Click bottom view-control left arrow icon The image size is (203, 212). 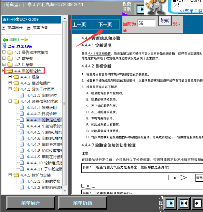point(197,203)
